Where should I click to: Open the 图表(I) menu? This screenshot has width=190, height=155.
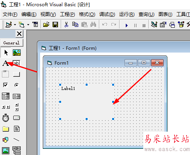165,14
